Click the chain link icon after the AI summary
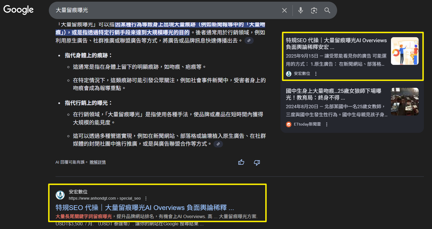The width and height of the screenshot is (432, 229). pos(249,40)
